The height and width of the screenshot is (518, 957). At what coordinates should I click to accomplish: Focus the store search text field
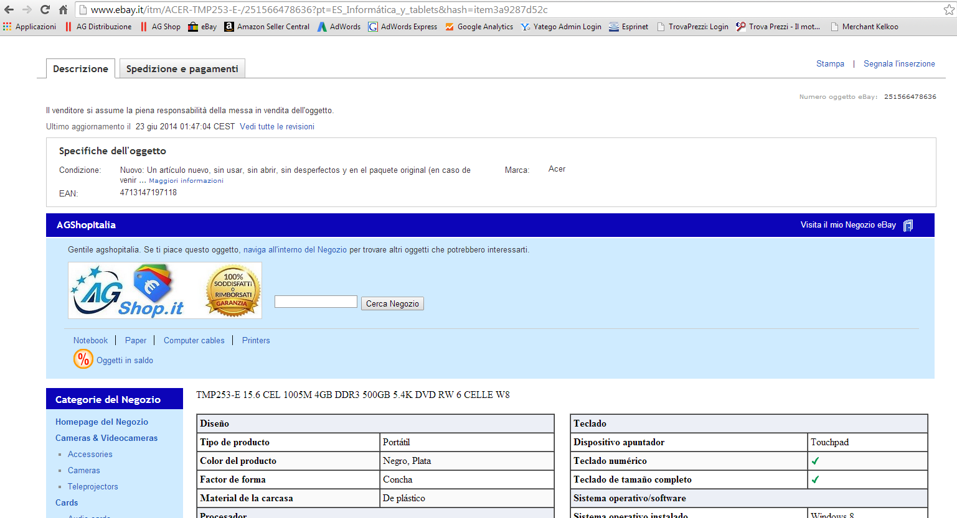(x=316, y=302)
